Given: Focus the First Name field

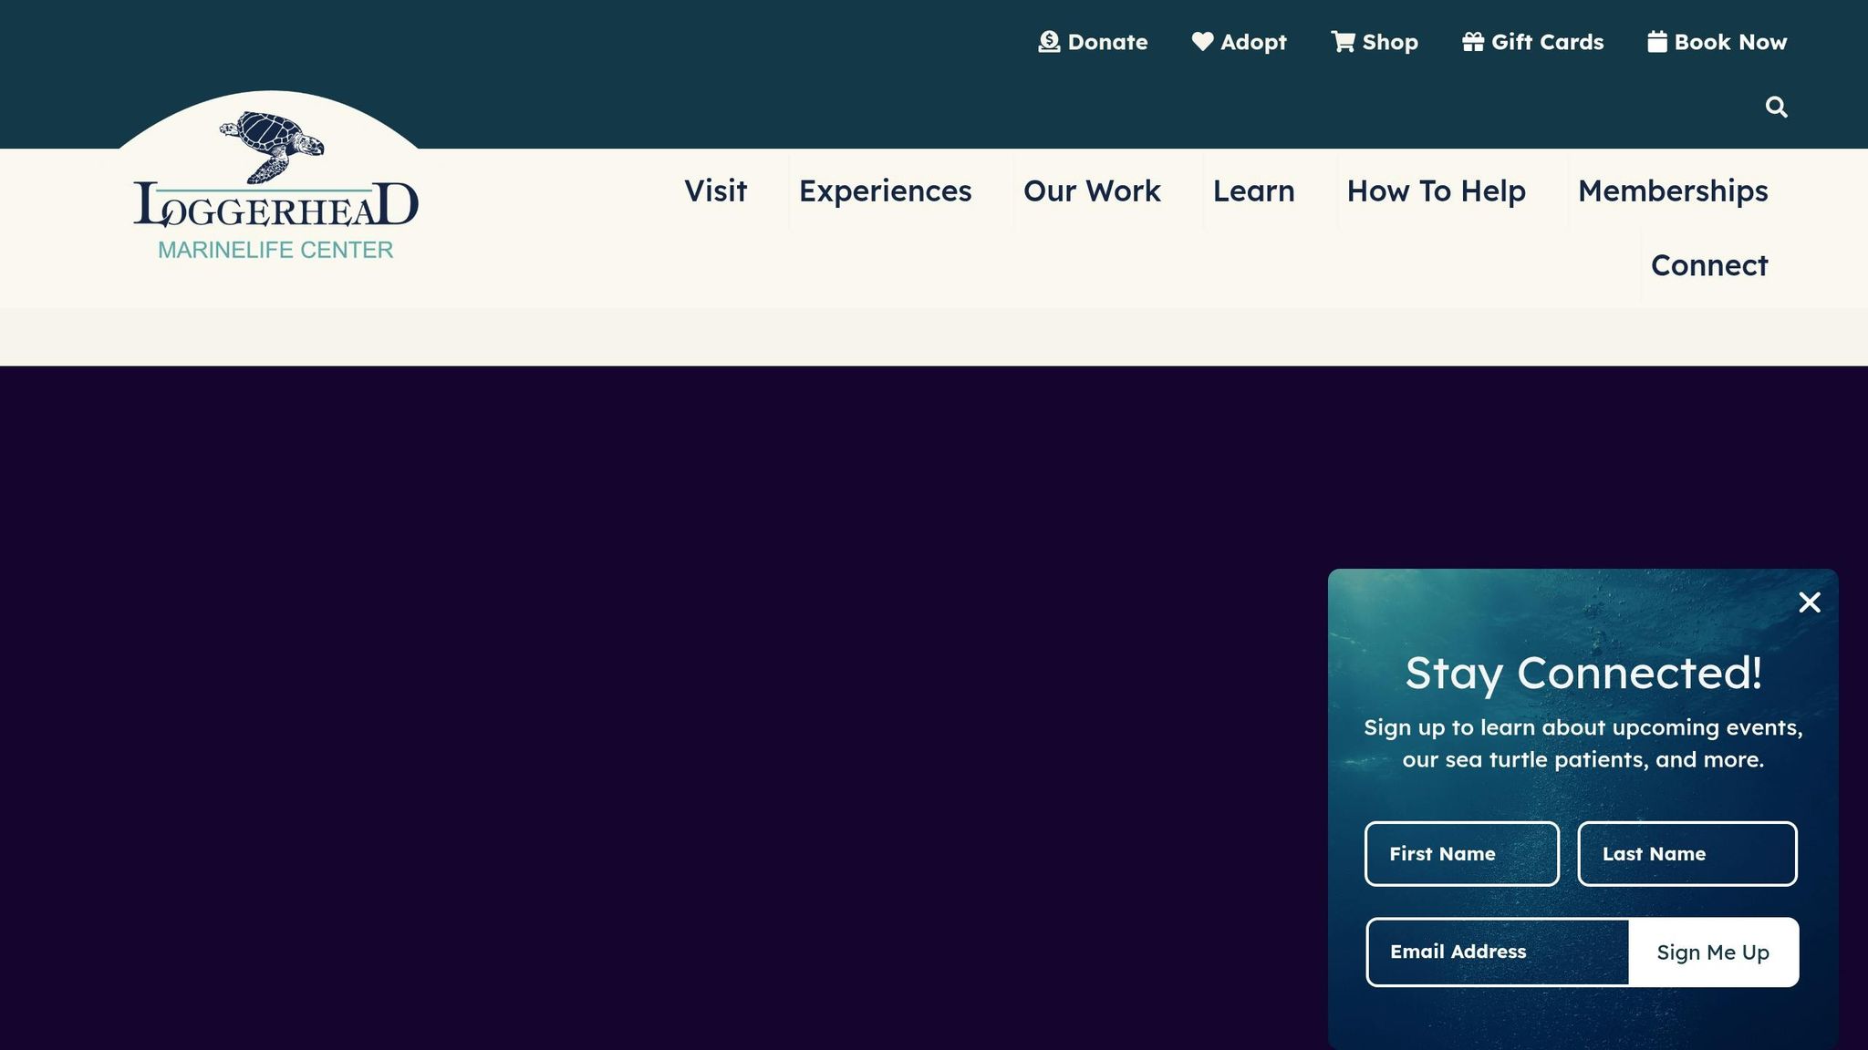Looking at the screenshot, I should [1461, 854].
